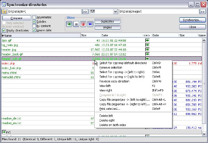
Task: Select the menuold.shtml file row
Action: click(x=48, y=77)
